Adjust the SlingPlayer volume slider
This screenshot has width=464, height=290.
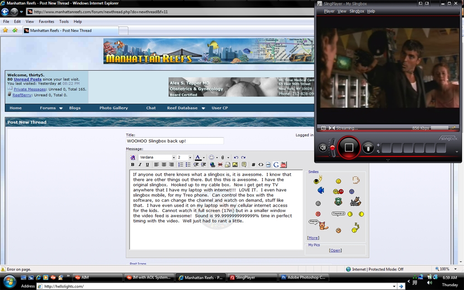tap(333, 148)
